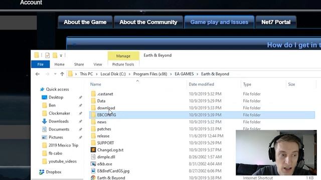Click the E&BrefCardGS.jpg image icon

93,171
